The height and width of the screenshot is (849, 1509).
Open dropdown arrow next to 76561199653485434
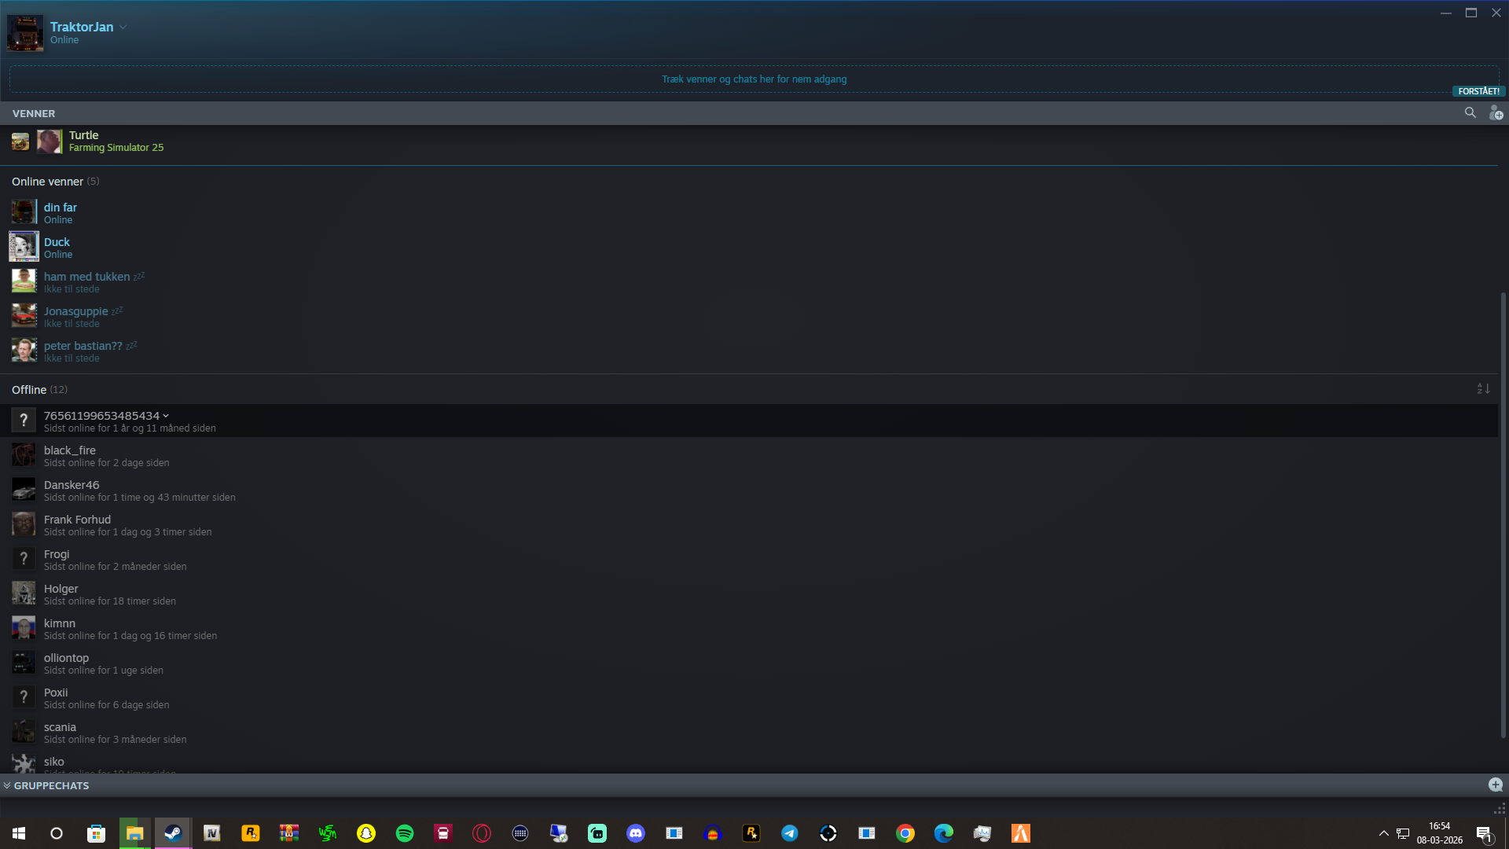click(166, 416)
